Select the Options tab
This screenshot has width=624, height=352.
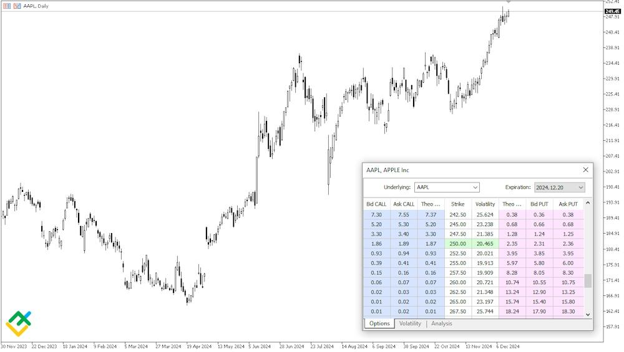tap(379, 323)
